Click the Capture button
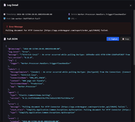This screenshot has height=122, width=135. tap(113, 39)
